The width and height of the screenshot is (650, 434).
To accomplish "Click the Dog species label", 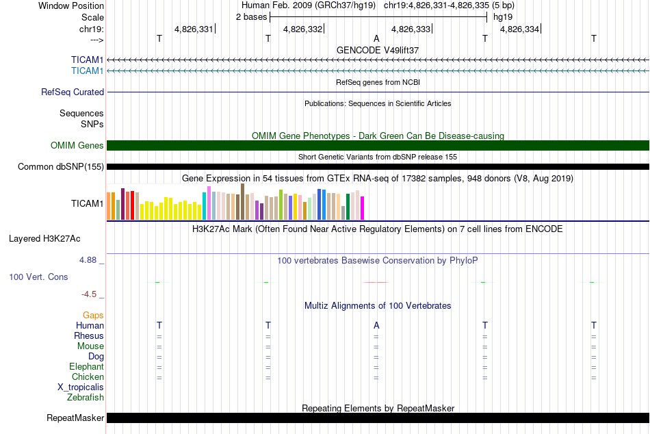I will tap(96, 357).
